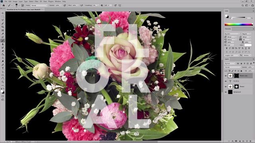Open the brush Mode dropdown
255x143 pixels.
coord(39,5)
